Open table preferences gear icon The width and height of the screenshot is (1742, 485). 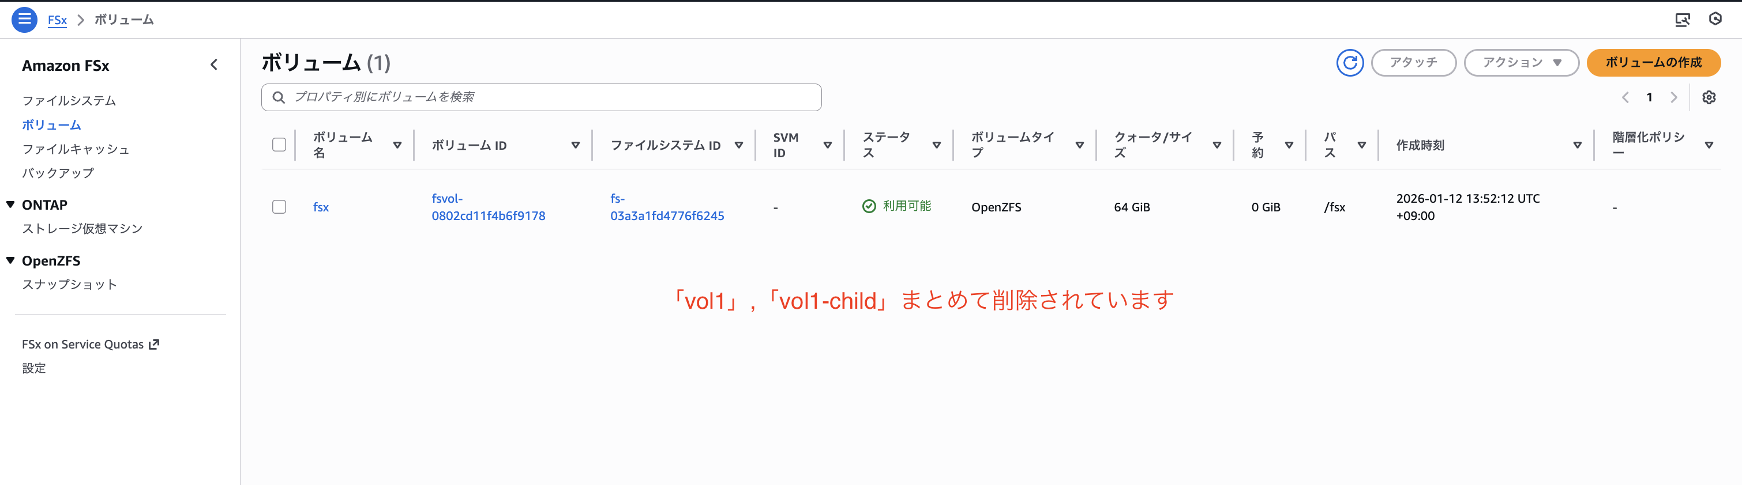coord(1708,97)
